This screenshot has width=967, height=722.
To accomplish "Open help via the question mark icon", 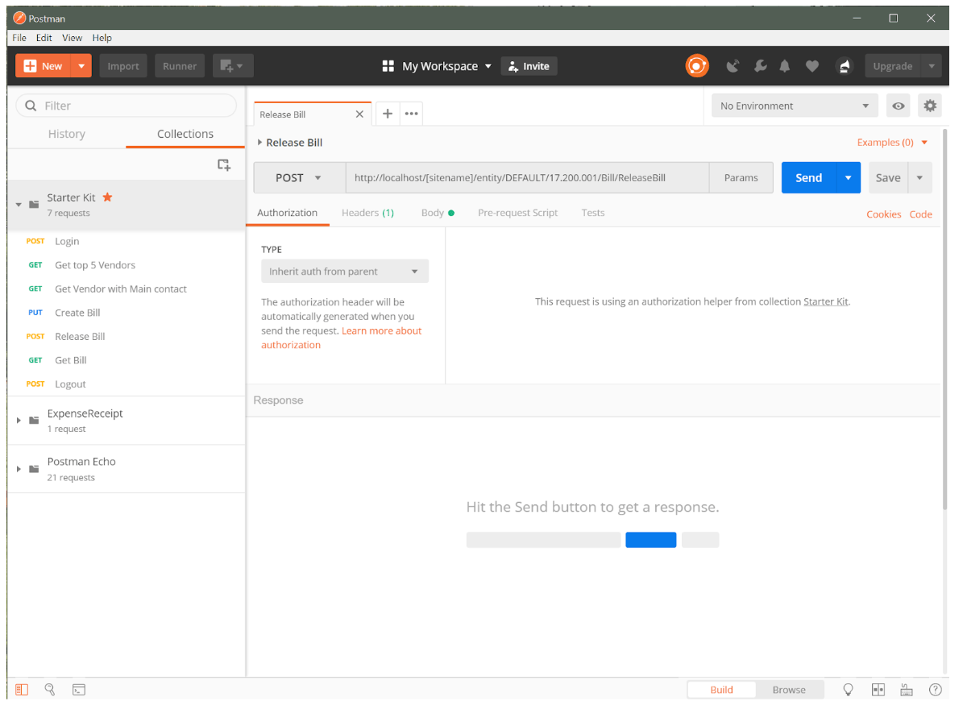I will tap(936, 690).
